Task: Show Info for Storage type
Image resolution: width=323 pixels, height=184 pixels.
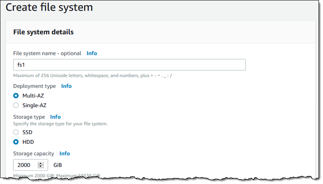Action: click(x=55, y=117)
